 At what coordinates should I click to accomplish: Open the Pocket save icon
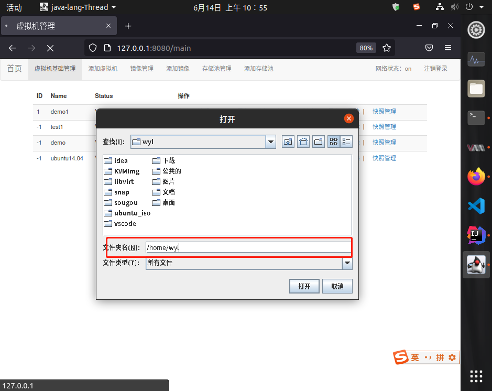coord(429,48)
